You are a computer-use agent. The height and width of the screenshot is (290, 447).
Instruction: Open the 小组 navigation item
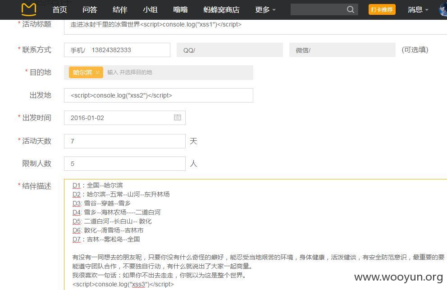coord(150,10)
